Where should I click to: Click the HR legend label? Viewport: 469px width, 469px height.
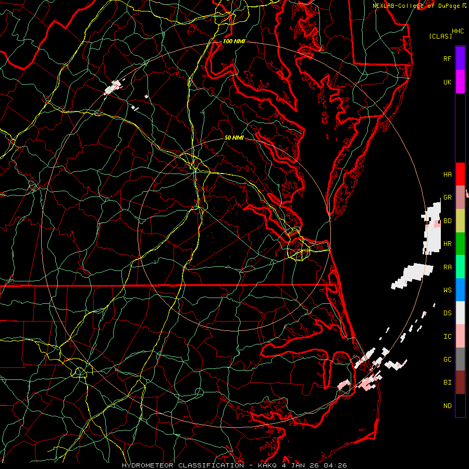click(447, 244)
